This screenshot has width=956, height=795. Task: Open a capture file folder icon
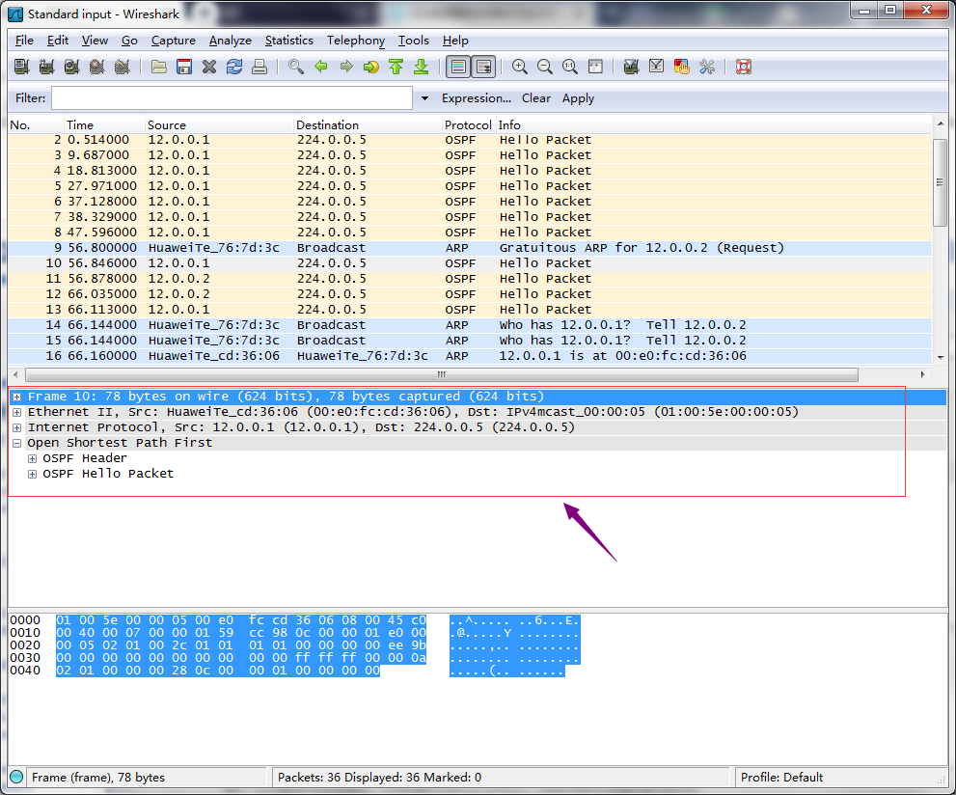pyautogui.click(x=159, y=67)
